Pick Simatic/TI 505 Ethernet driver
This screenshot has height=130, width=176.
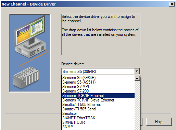(x=98, y=105)
